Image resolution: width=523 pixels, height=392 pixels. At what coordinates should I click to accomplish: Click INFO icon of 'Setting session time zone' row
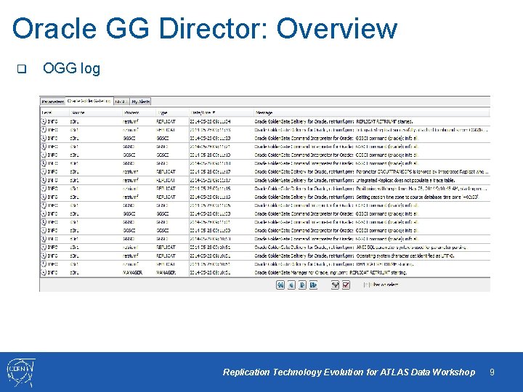point(44,197)
